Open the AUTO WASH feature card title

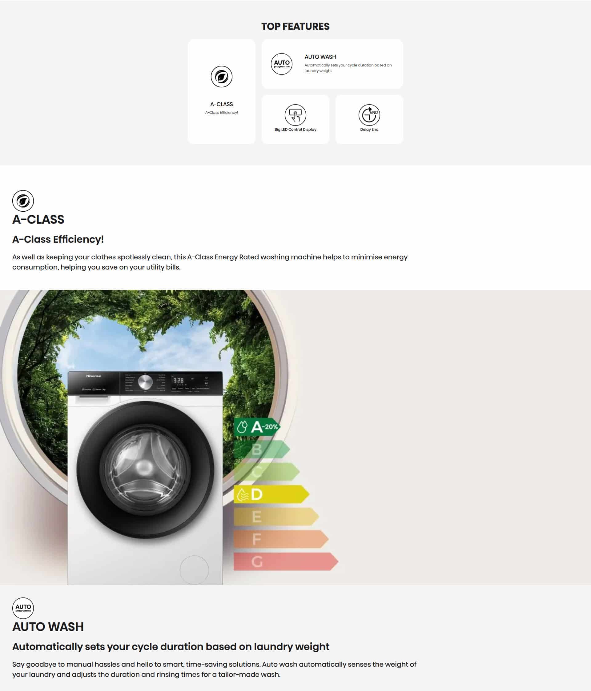[320, 57]
